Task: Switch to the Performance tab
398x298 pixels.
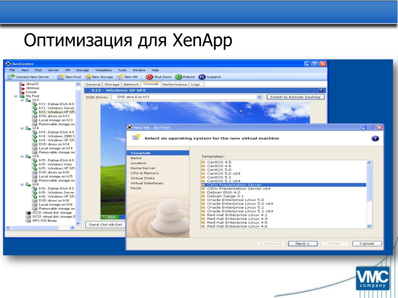Action: click(175, 84)
